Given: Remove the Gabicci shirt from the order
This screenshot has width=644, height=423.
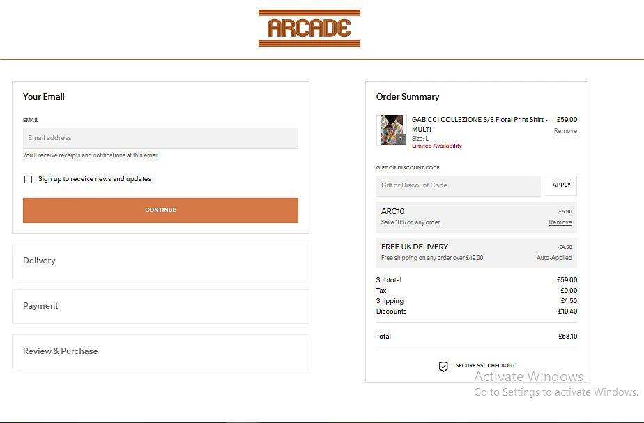Looking at the screenshot, I should 565,131.
